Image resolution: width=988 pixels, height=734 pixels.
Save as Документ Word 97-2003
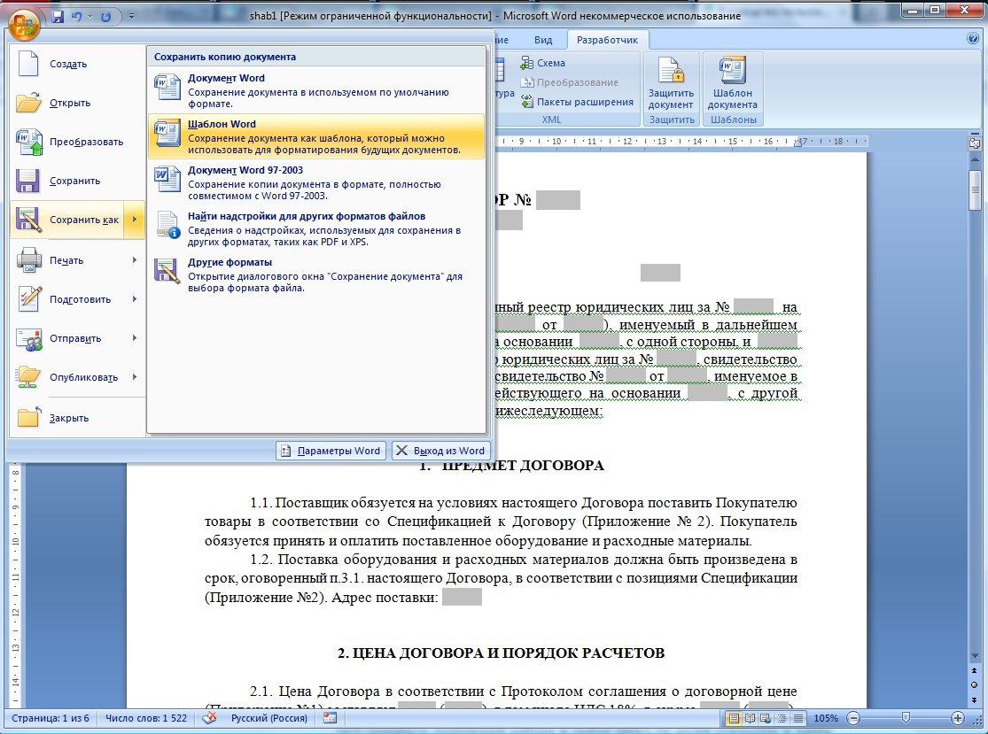316,182
